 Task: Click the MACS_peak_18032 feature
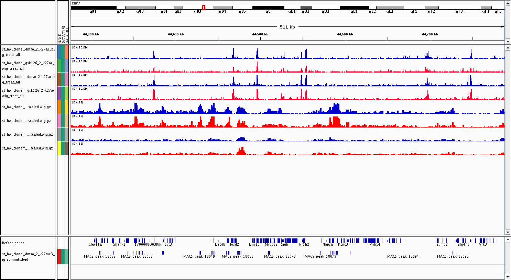click(100, 253)
